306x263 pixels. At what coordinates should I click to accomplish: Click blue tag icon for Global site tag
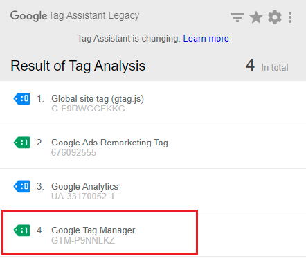(21, 99)
